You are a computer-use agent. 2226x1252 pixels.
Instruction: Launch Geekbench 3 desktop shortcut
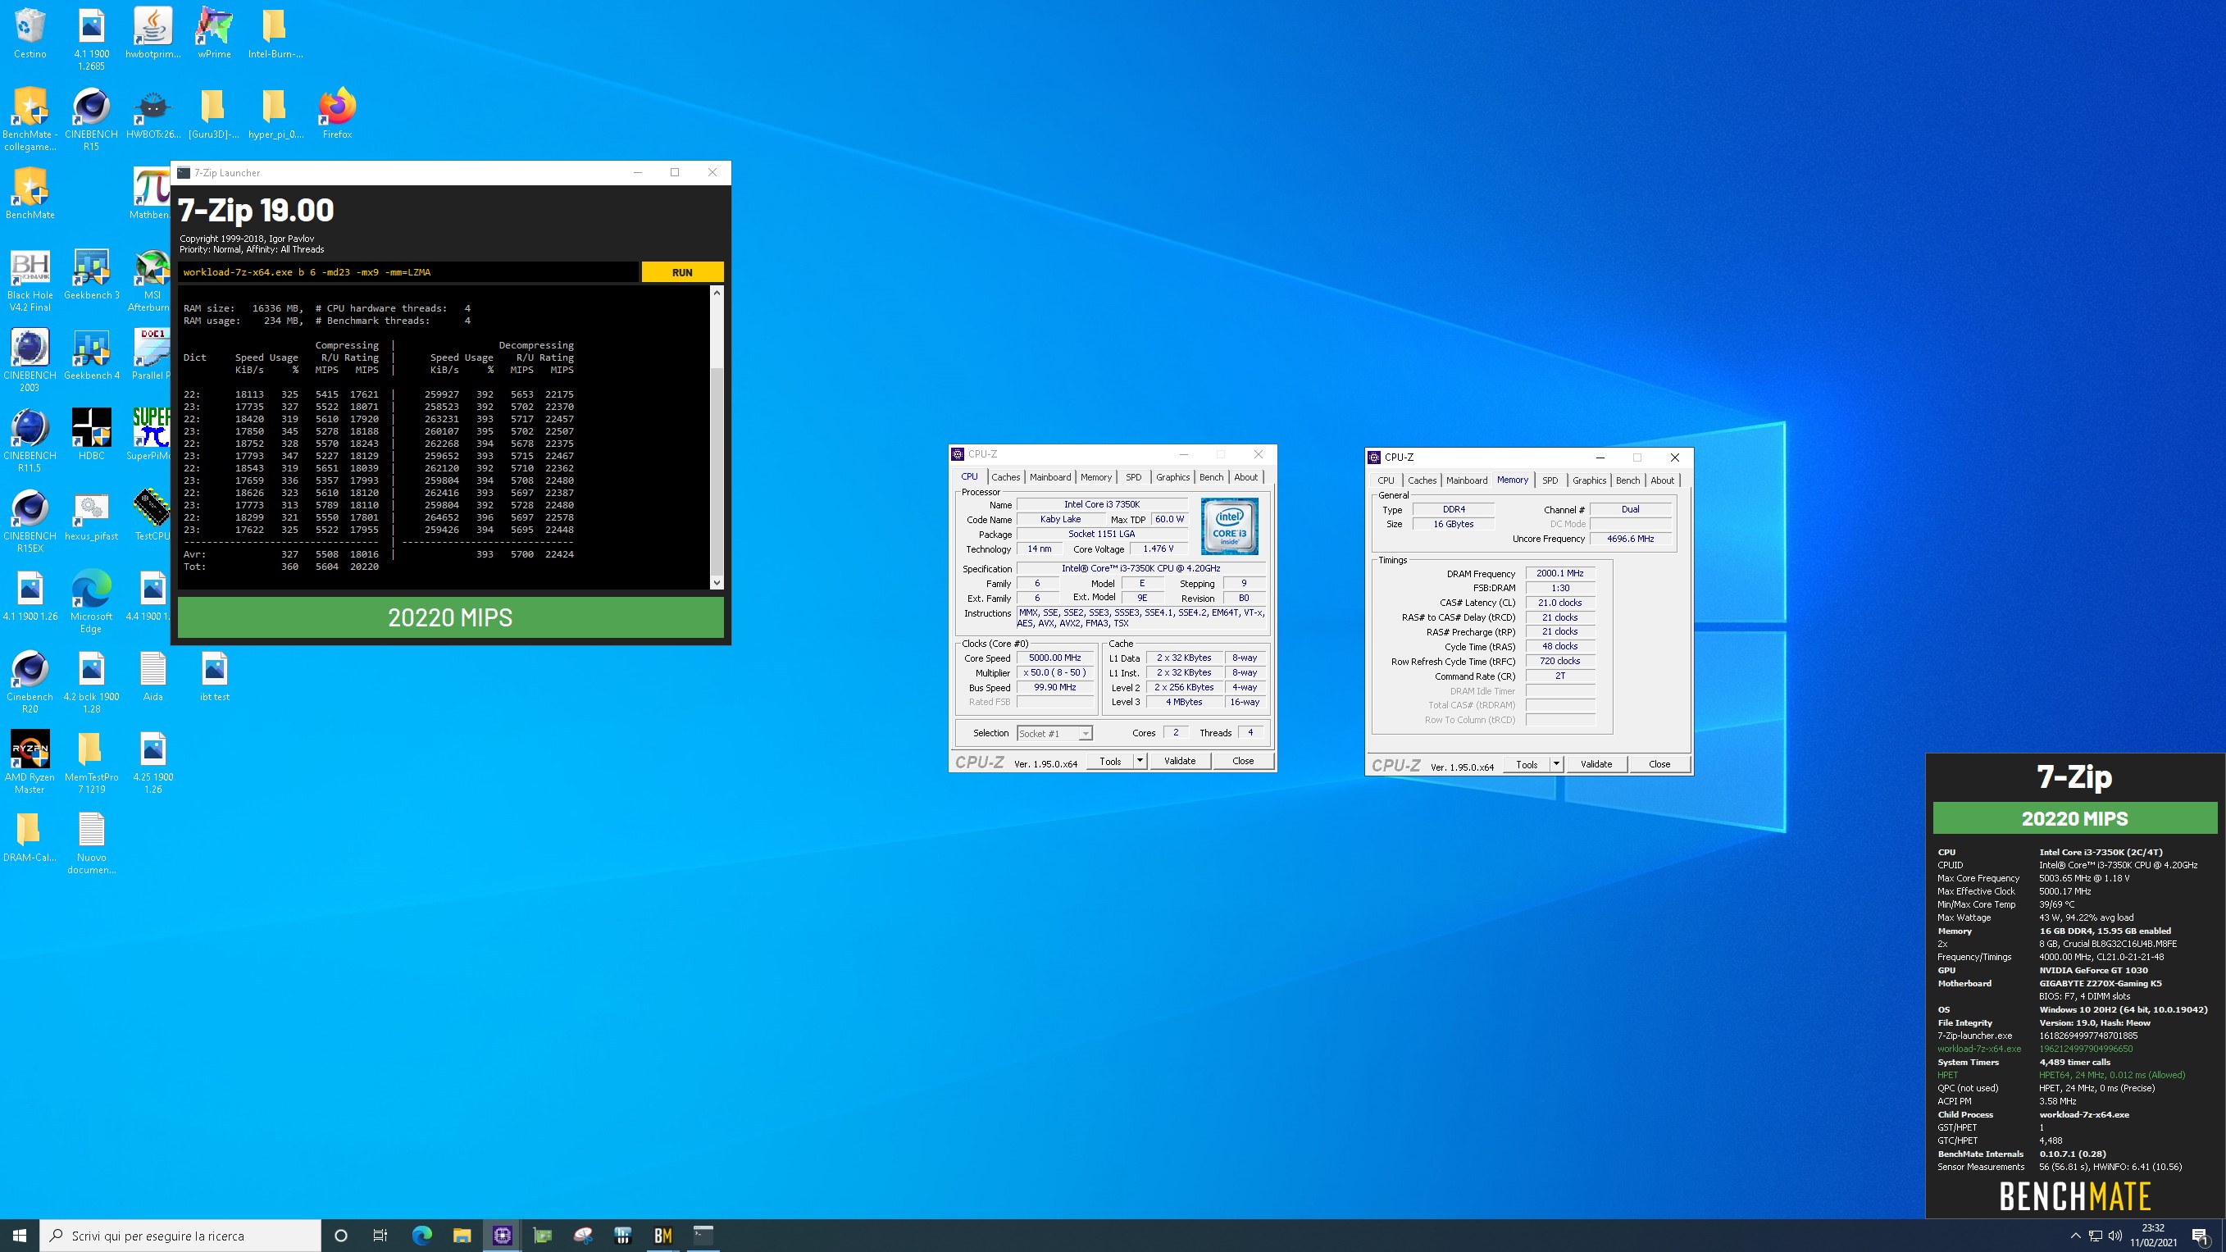(92, 275)
